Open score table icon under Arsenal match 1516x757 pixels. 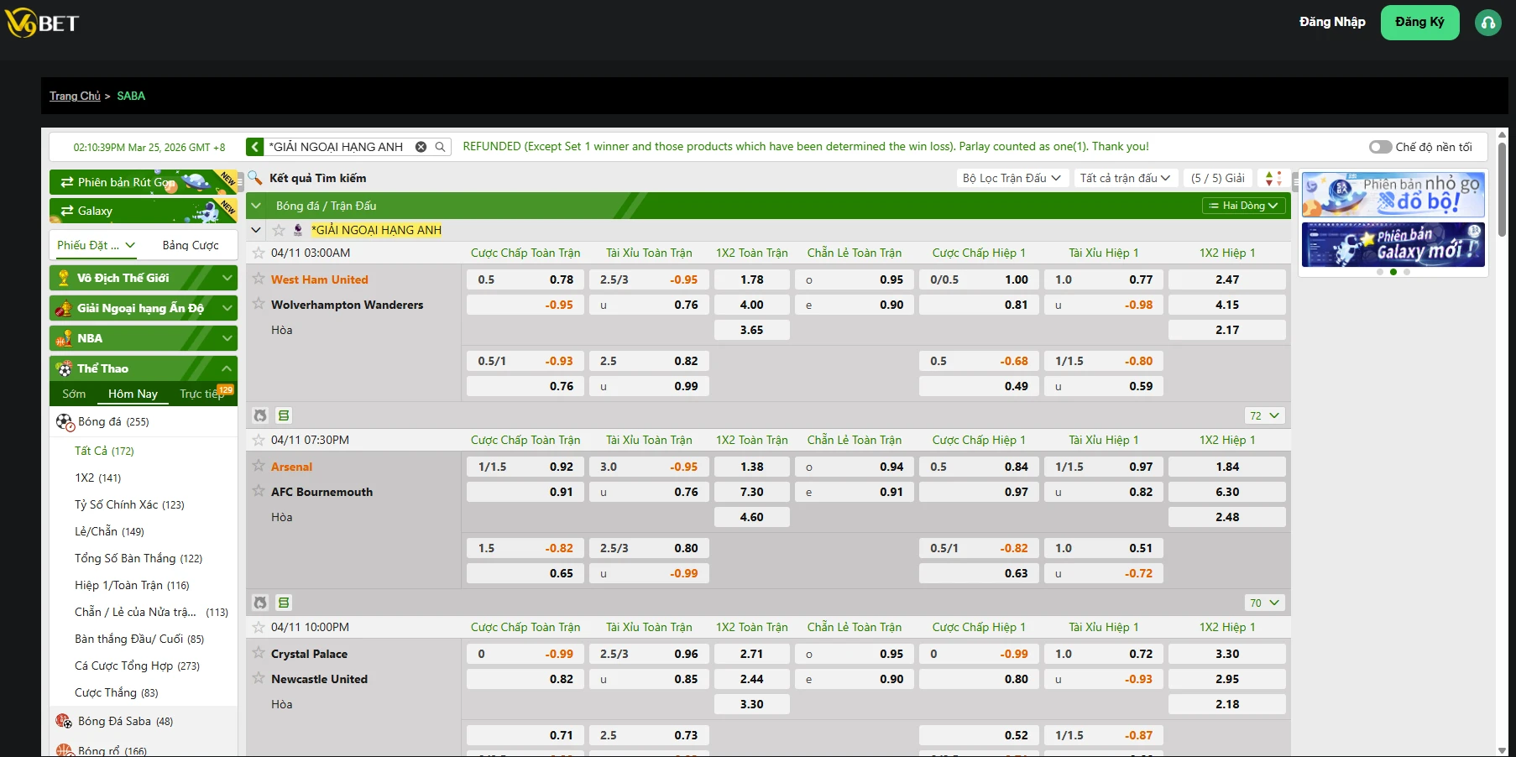pyautogui.click(x=284, y=603)
